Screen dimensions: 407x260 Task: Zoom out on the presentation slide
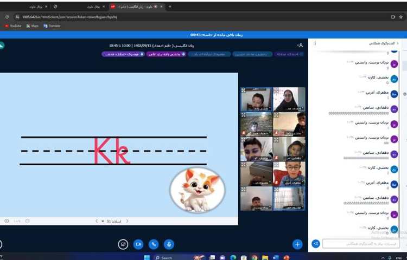[x=27, y=221]
